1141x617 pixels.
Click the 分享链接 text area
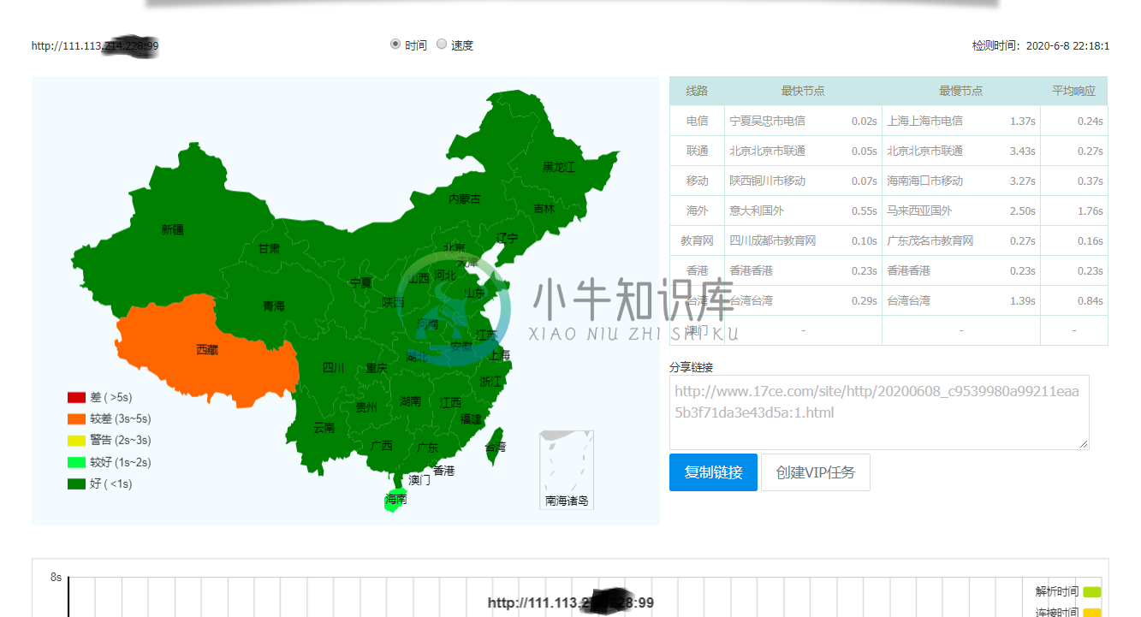(x=879, y=412)
